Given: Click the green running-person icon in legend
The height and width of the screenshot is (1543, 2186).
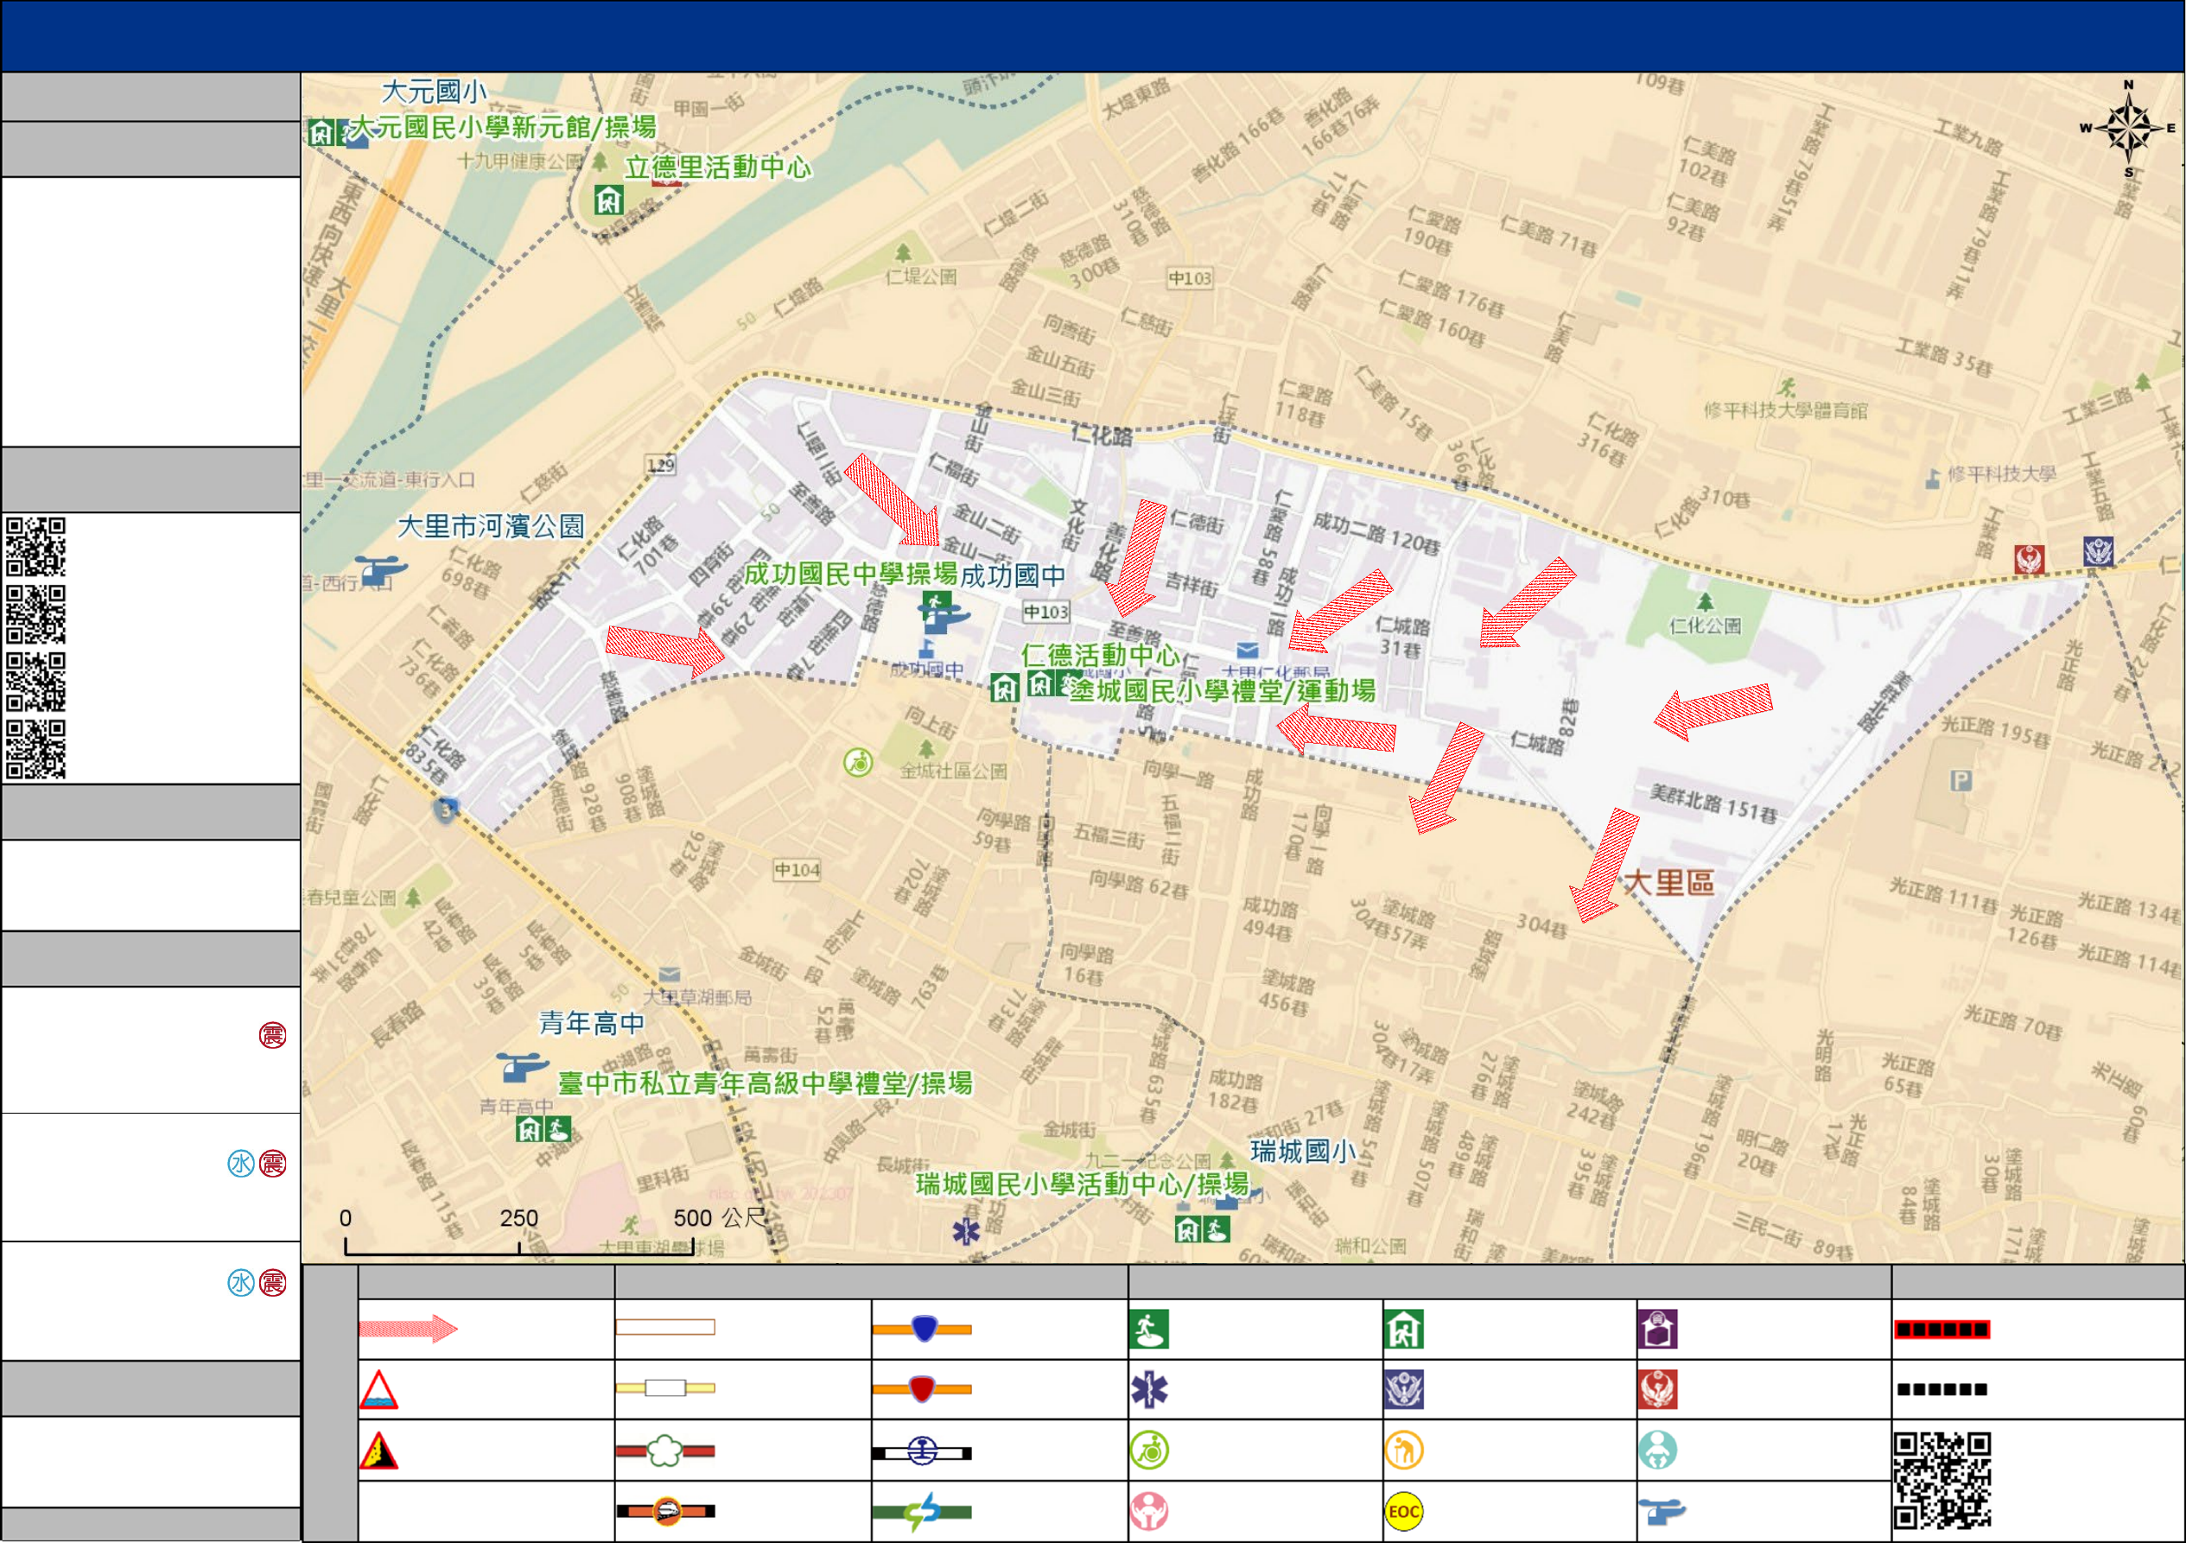Looking at the screenshot, I should (x=1149, y=1329).
